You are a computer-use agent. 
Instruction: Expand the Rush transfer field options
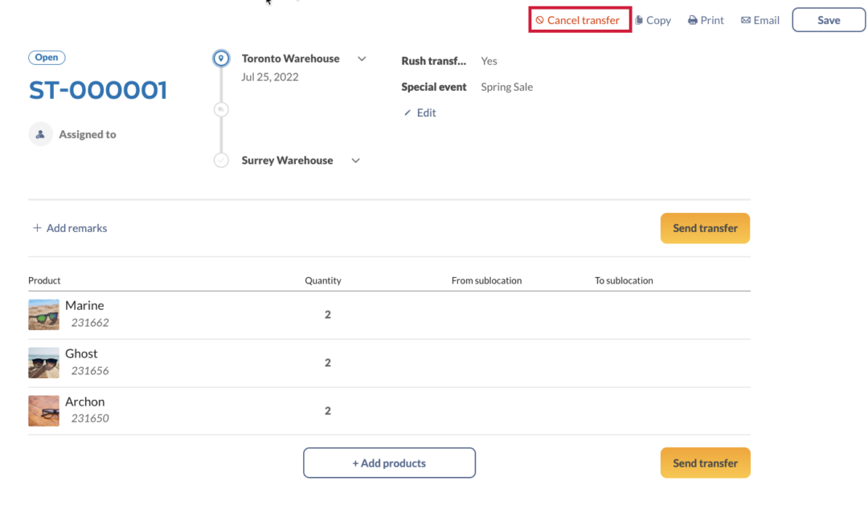(x=434, y=60)
